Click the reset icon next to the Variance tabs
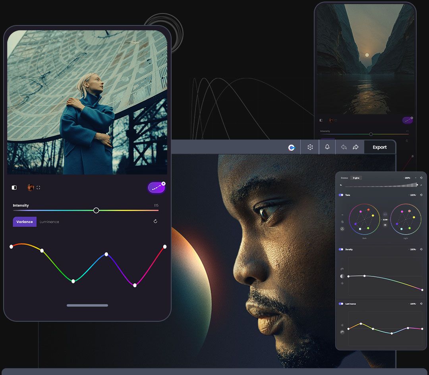This screenshot has width=429, height=375. [155, 222]
